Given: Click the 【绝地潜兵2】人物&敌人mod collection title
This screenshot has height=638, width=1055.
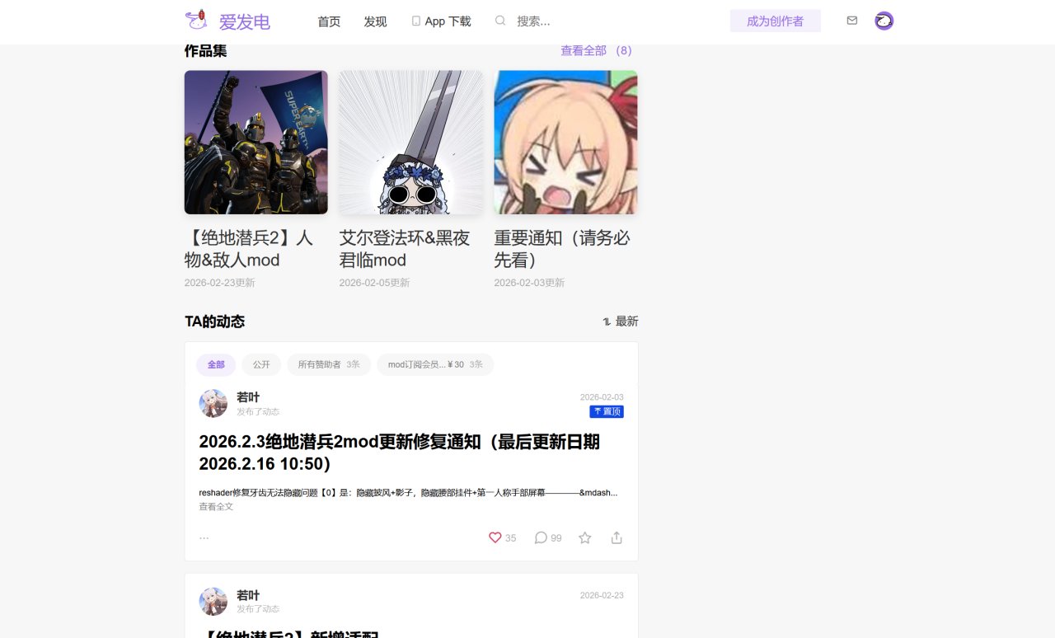Looking at the screenshot, I should pos(249,249).
